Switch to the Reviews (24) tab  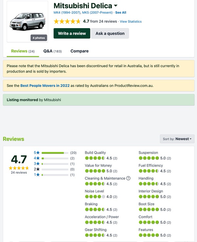pyautogui.click(x=23, y=51)
